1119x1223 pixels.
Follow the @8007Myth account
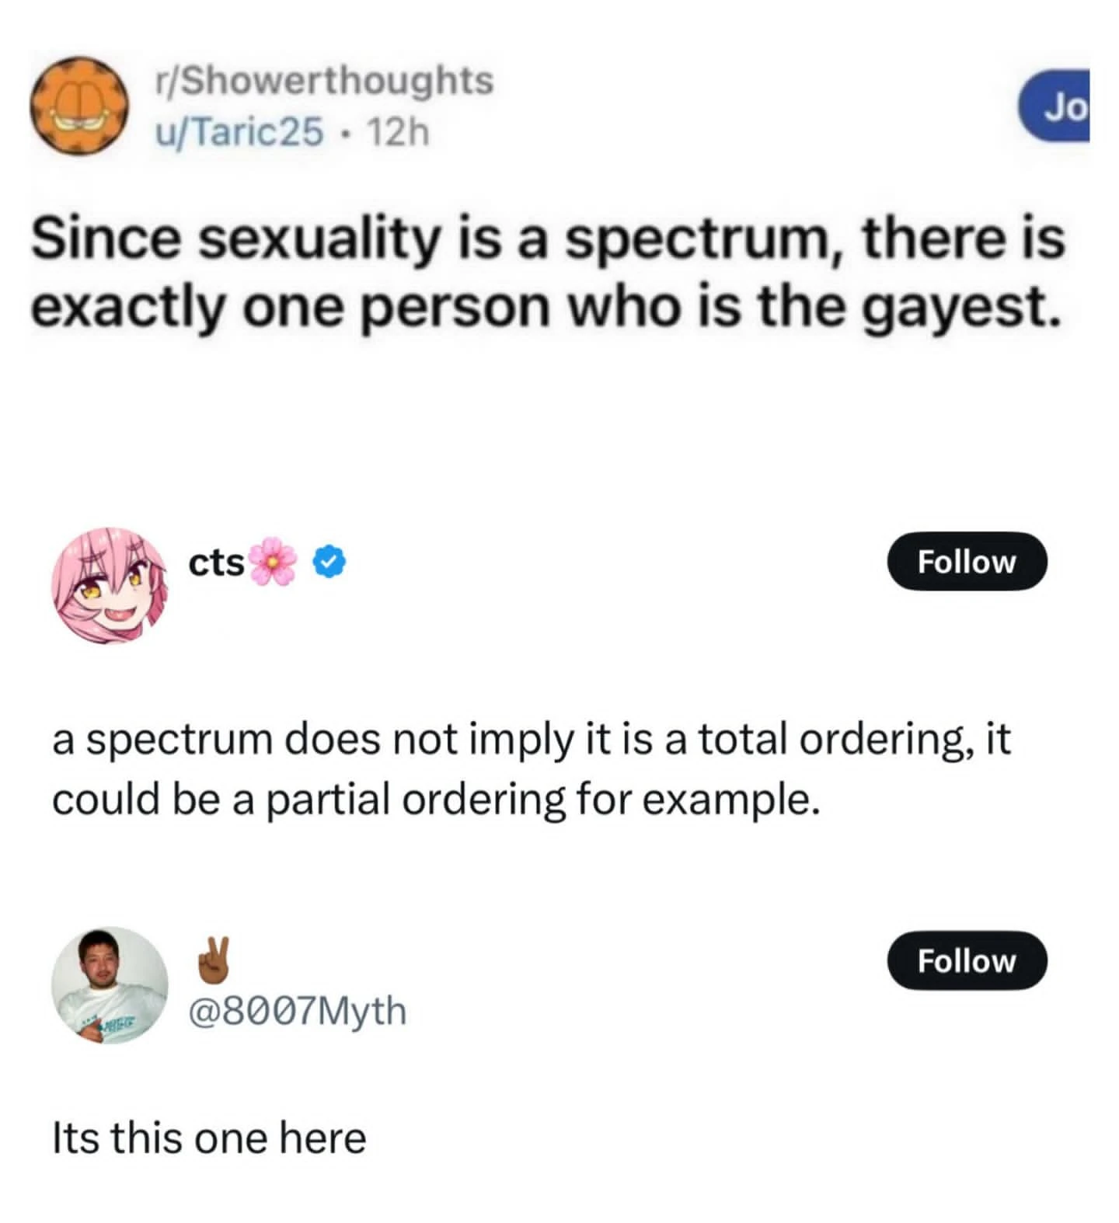pos(967,960)
